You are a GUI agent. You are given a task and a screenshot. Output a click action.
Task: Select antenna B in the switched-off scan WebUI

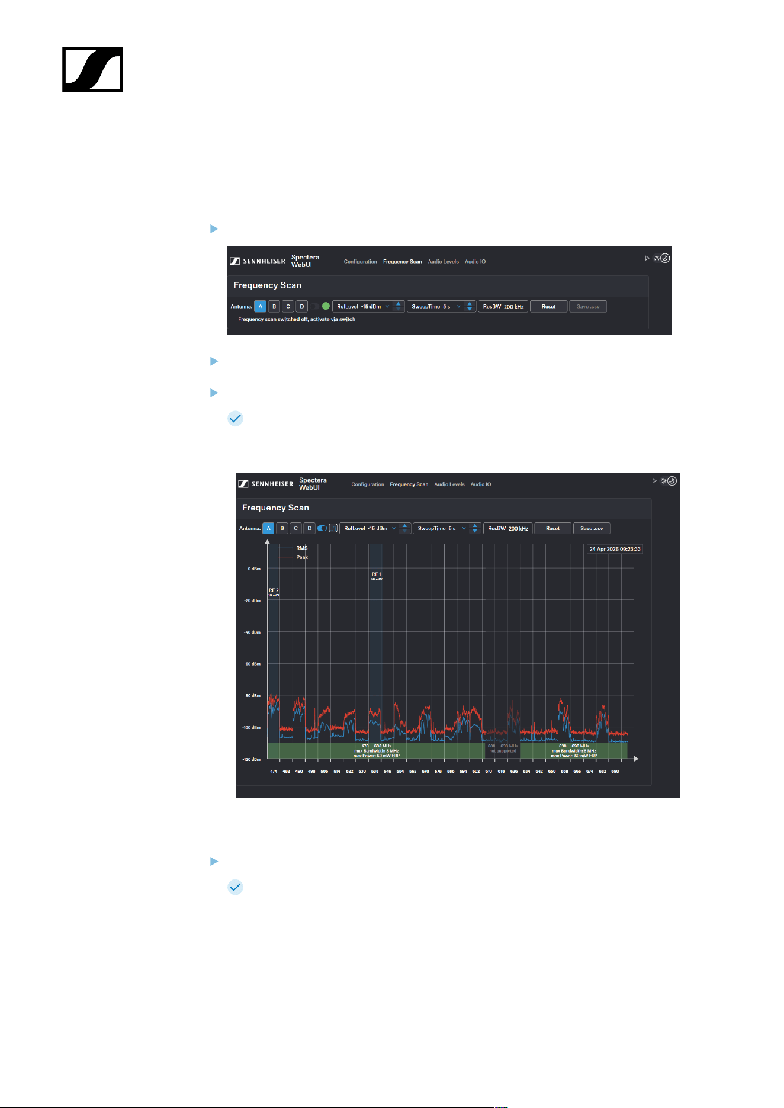point(274,306)
